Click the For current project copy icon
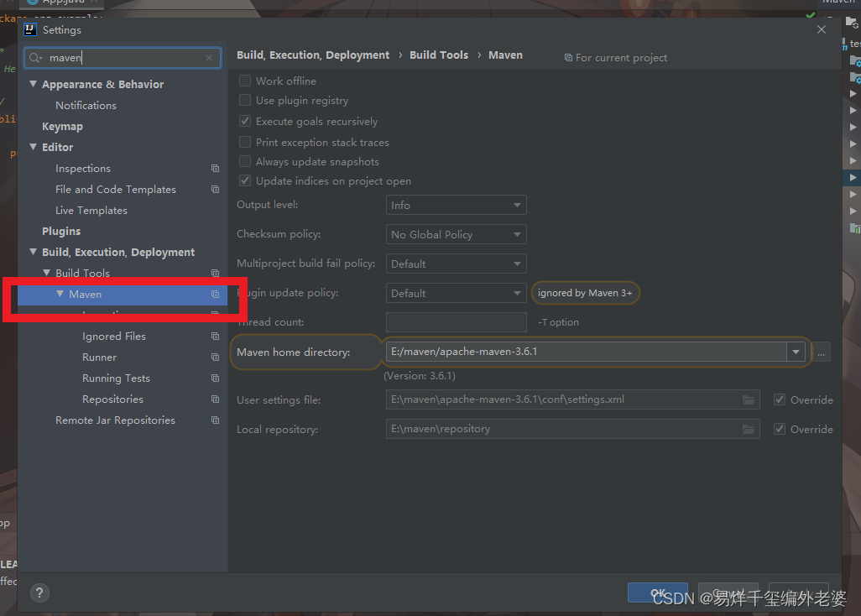The height and width of the screenshot is (616, 861). 568,58
